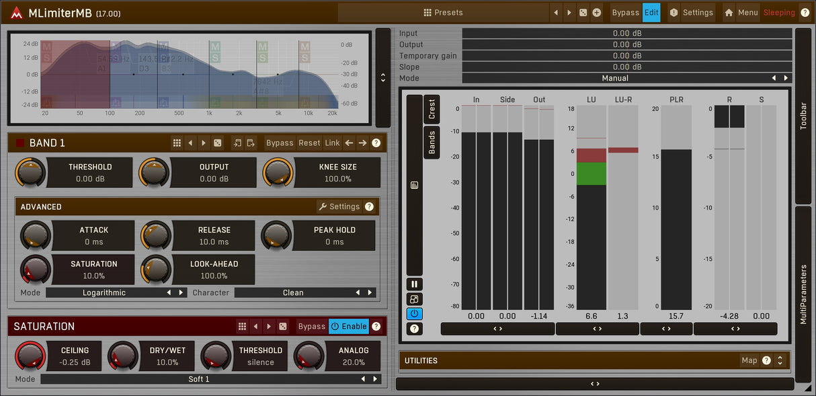
Task: Expand the Utilities panel
Action: [x=780, y=360]
